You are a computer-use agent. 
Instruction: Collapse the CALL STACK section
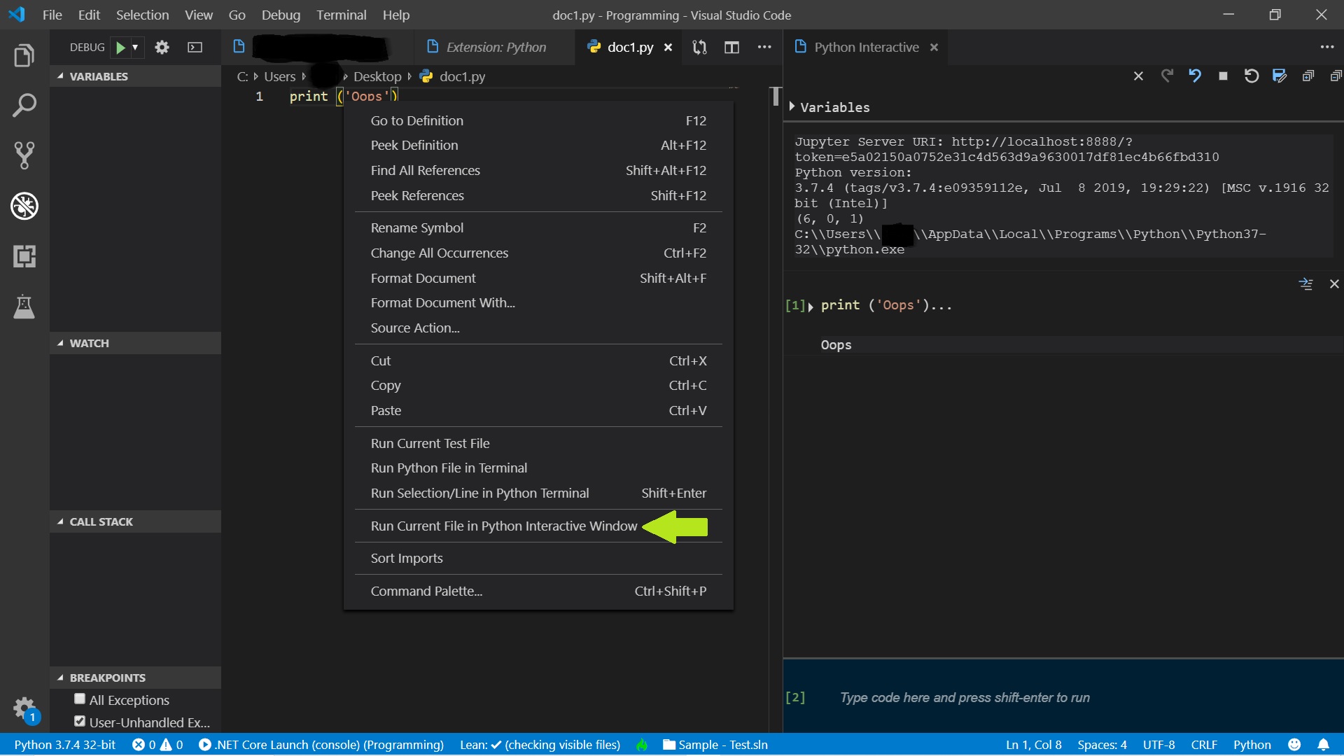point(135,521)
